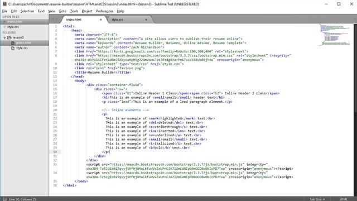Select style.css in the lesson3 folder
Viewport: 357px width, 201px height.
[x=22, y=48]
